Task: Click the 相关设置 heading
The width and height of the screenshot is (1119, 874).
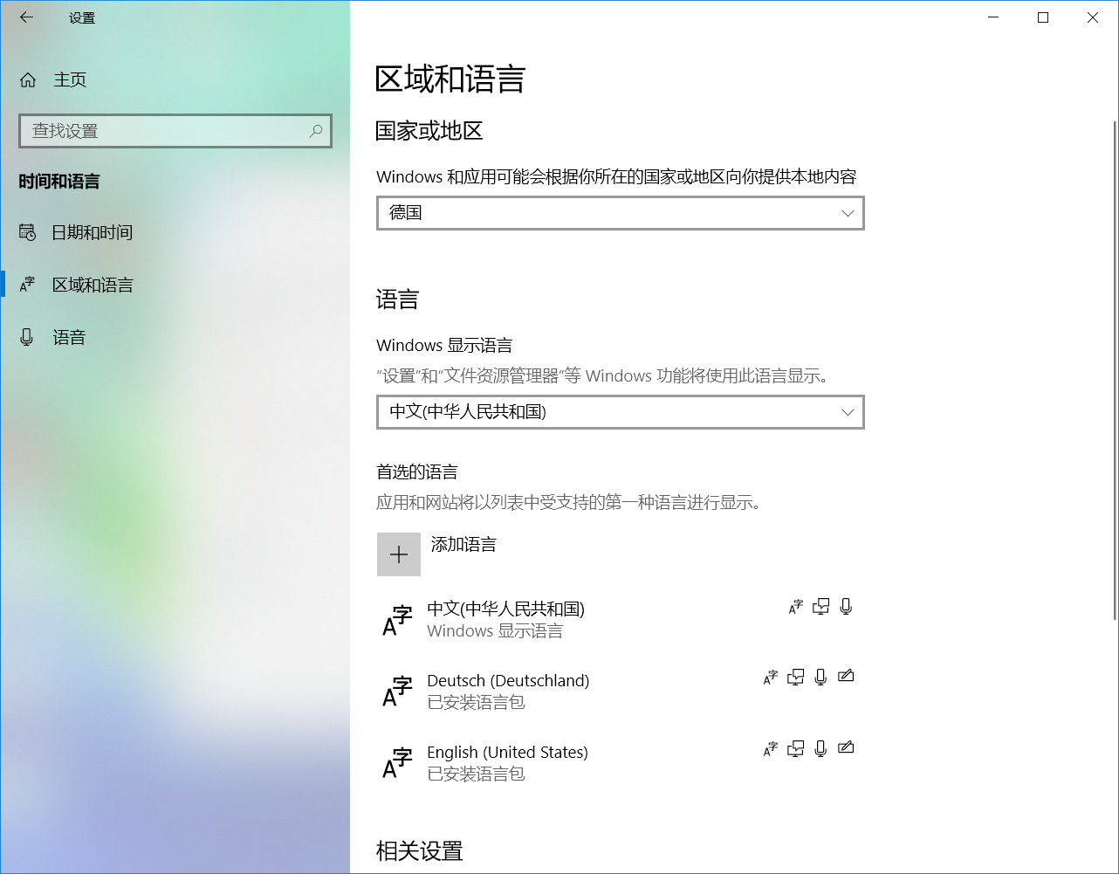Action: 420,851
